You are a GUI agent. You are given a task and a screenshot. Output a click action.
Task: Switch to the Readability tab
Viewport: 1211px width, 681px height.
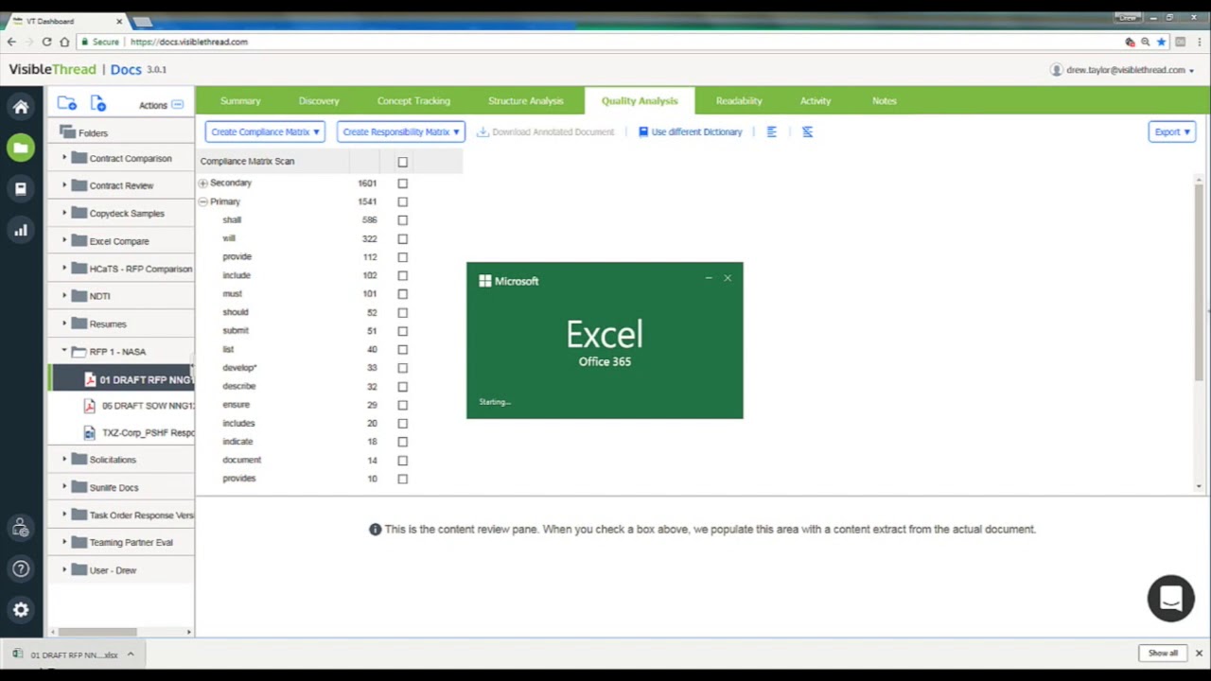(739, 101)
